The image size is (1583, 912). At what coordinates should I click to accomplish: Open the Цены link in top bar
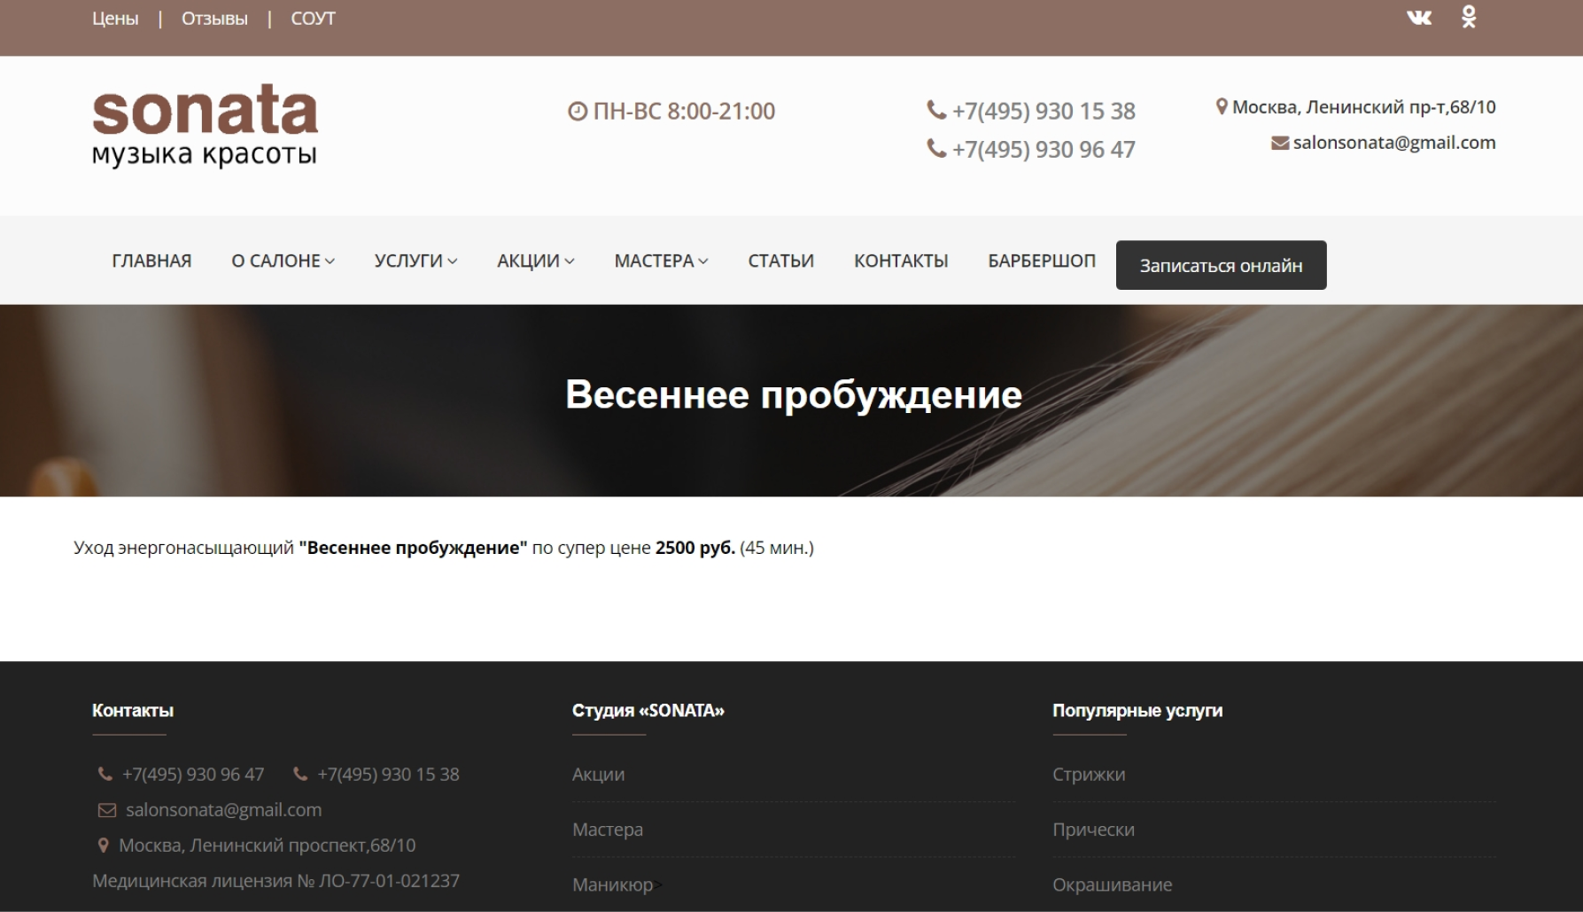(x=115, y=19)
